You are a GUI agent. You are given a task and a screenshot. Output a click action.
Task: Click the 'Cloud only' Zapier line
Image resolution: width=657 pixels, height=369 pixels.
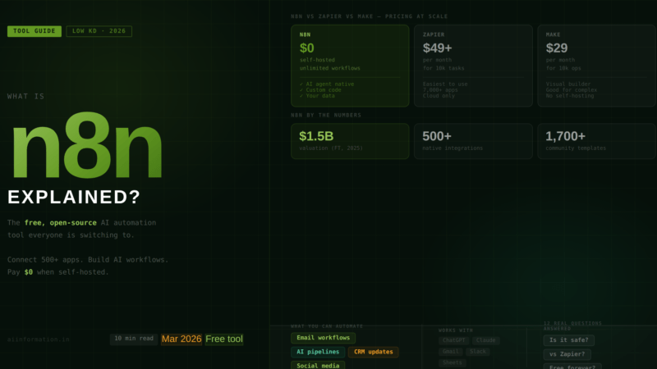coord(439,96)
